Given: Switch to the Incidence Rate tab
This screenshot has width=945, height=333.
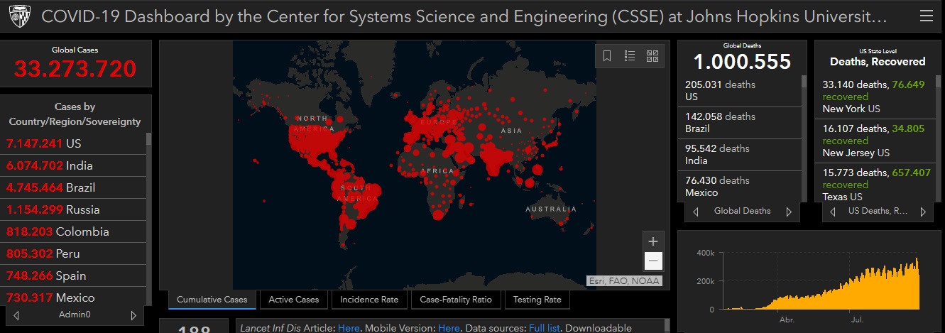Looking at the screenshot, I should coord(369,300).
